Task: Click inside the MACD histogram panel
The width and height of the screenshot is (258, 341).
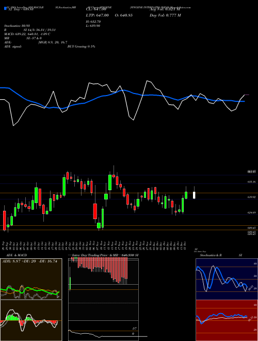Action: (31, 320)
